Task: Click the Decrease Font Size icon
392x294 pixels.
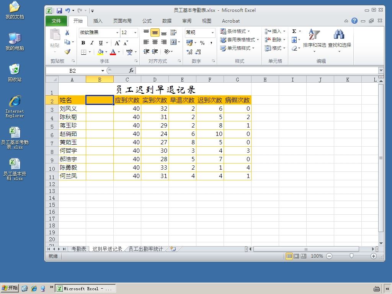Action: click(126, 43)
